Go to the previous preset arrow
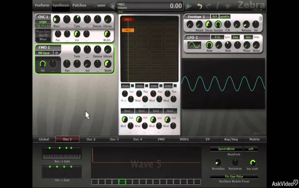 click(x=111, y=6)
